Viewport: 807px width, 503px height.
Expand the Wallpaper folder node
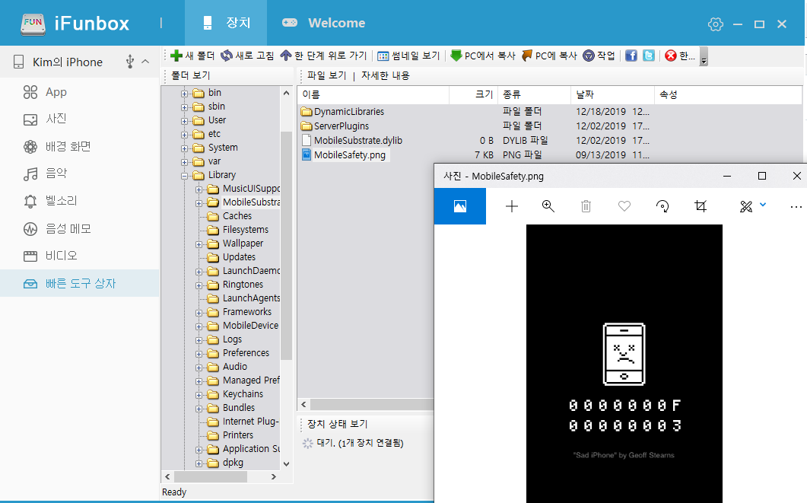tap(199, 244)
